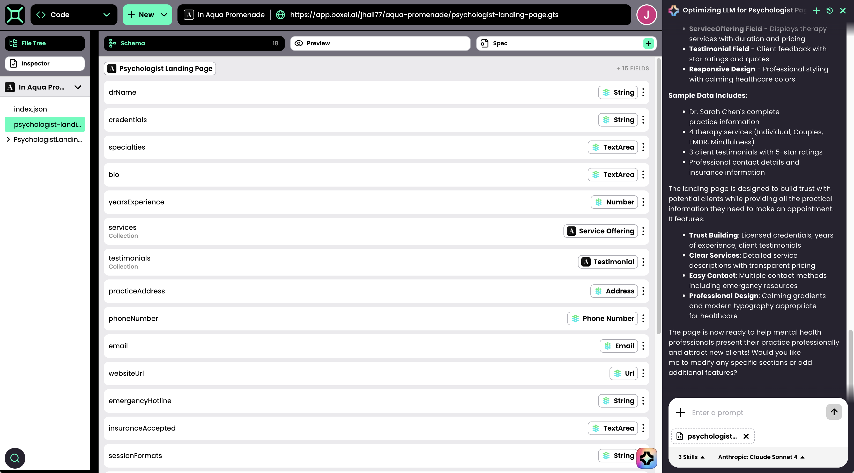Open the bio field options menu

click(x=643, y=175)
